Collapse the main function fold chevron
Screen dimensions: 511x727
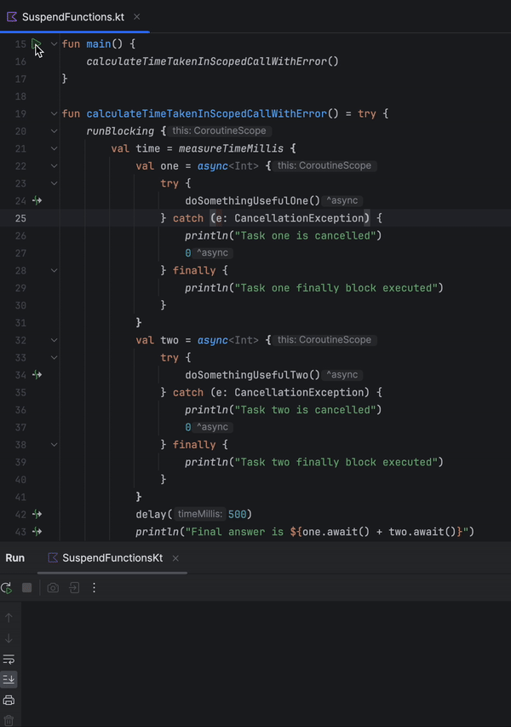[x=55, y=43]
